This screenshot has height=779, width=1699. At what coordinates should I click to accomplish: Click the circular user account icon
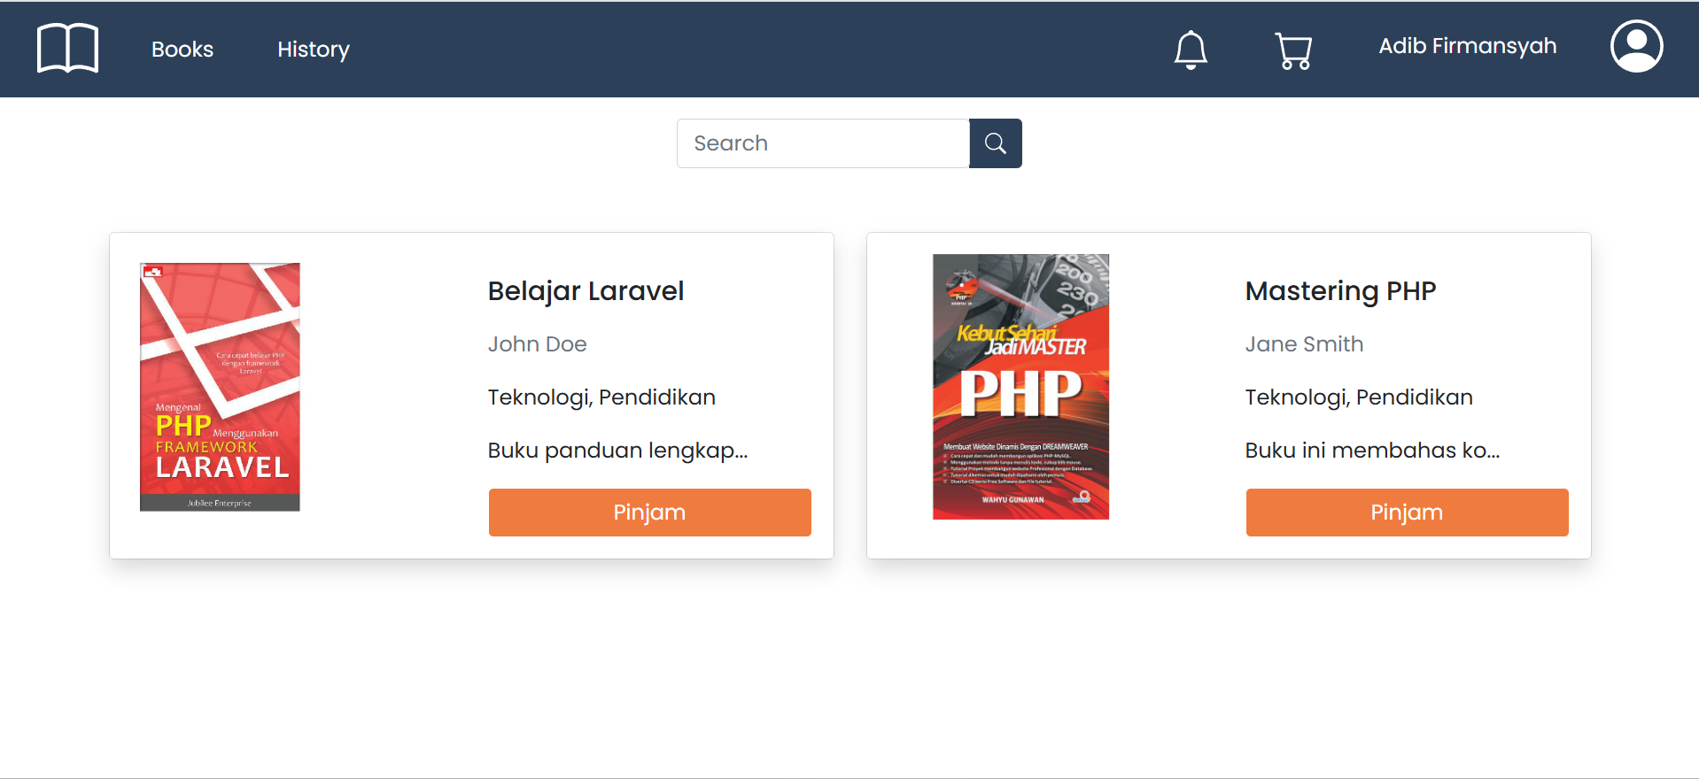tap(1636, 46)
